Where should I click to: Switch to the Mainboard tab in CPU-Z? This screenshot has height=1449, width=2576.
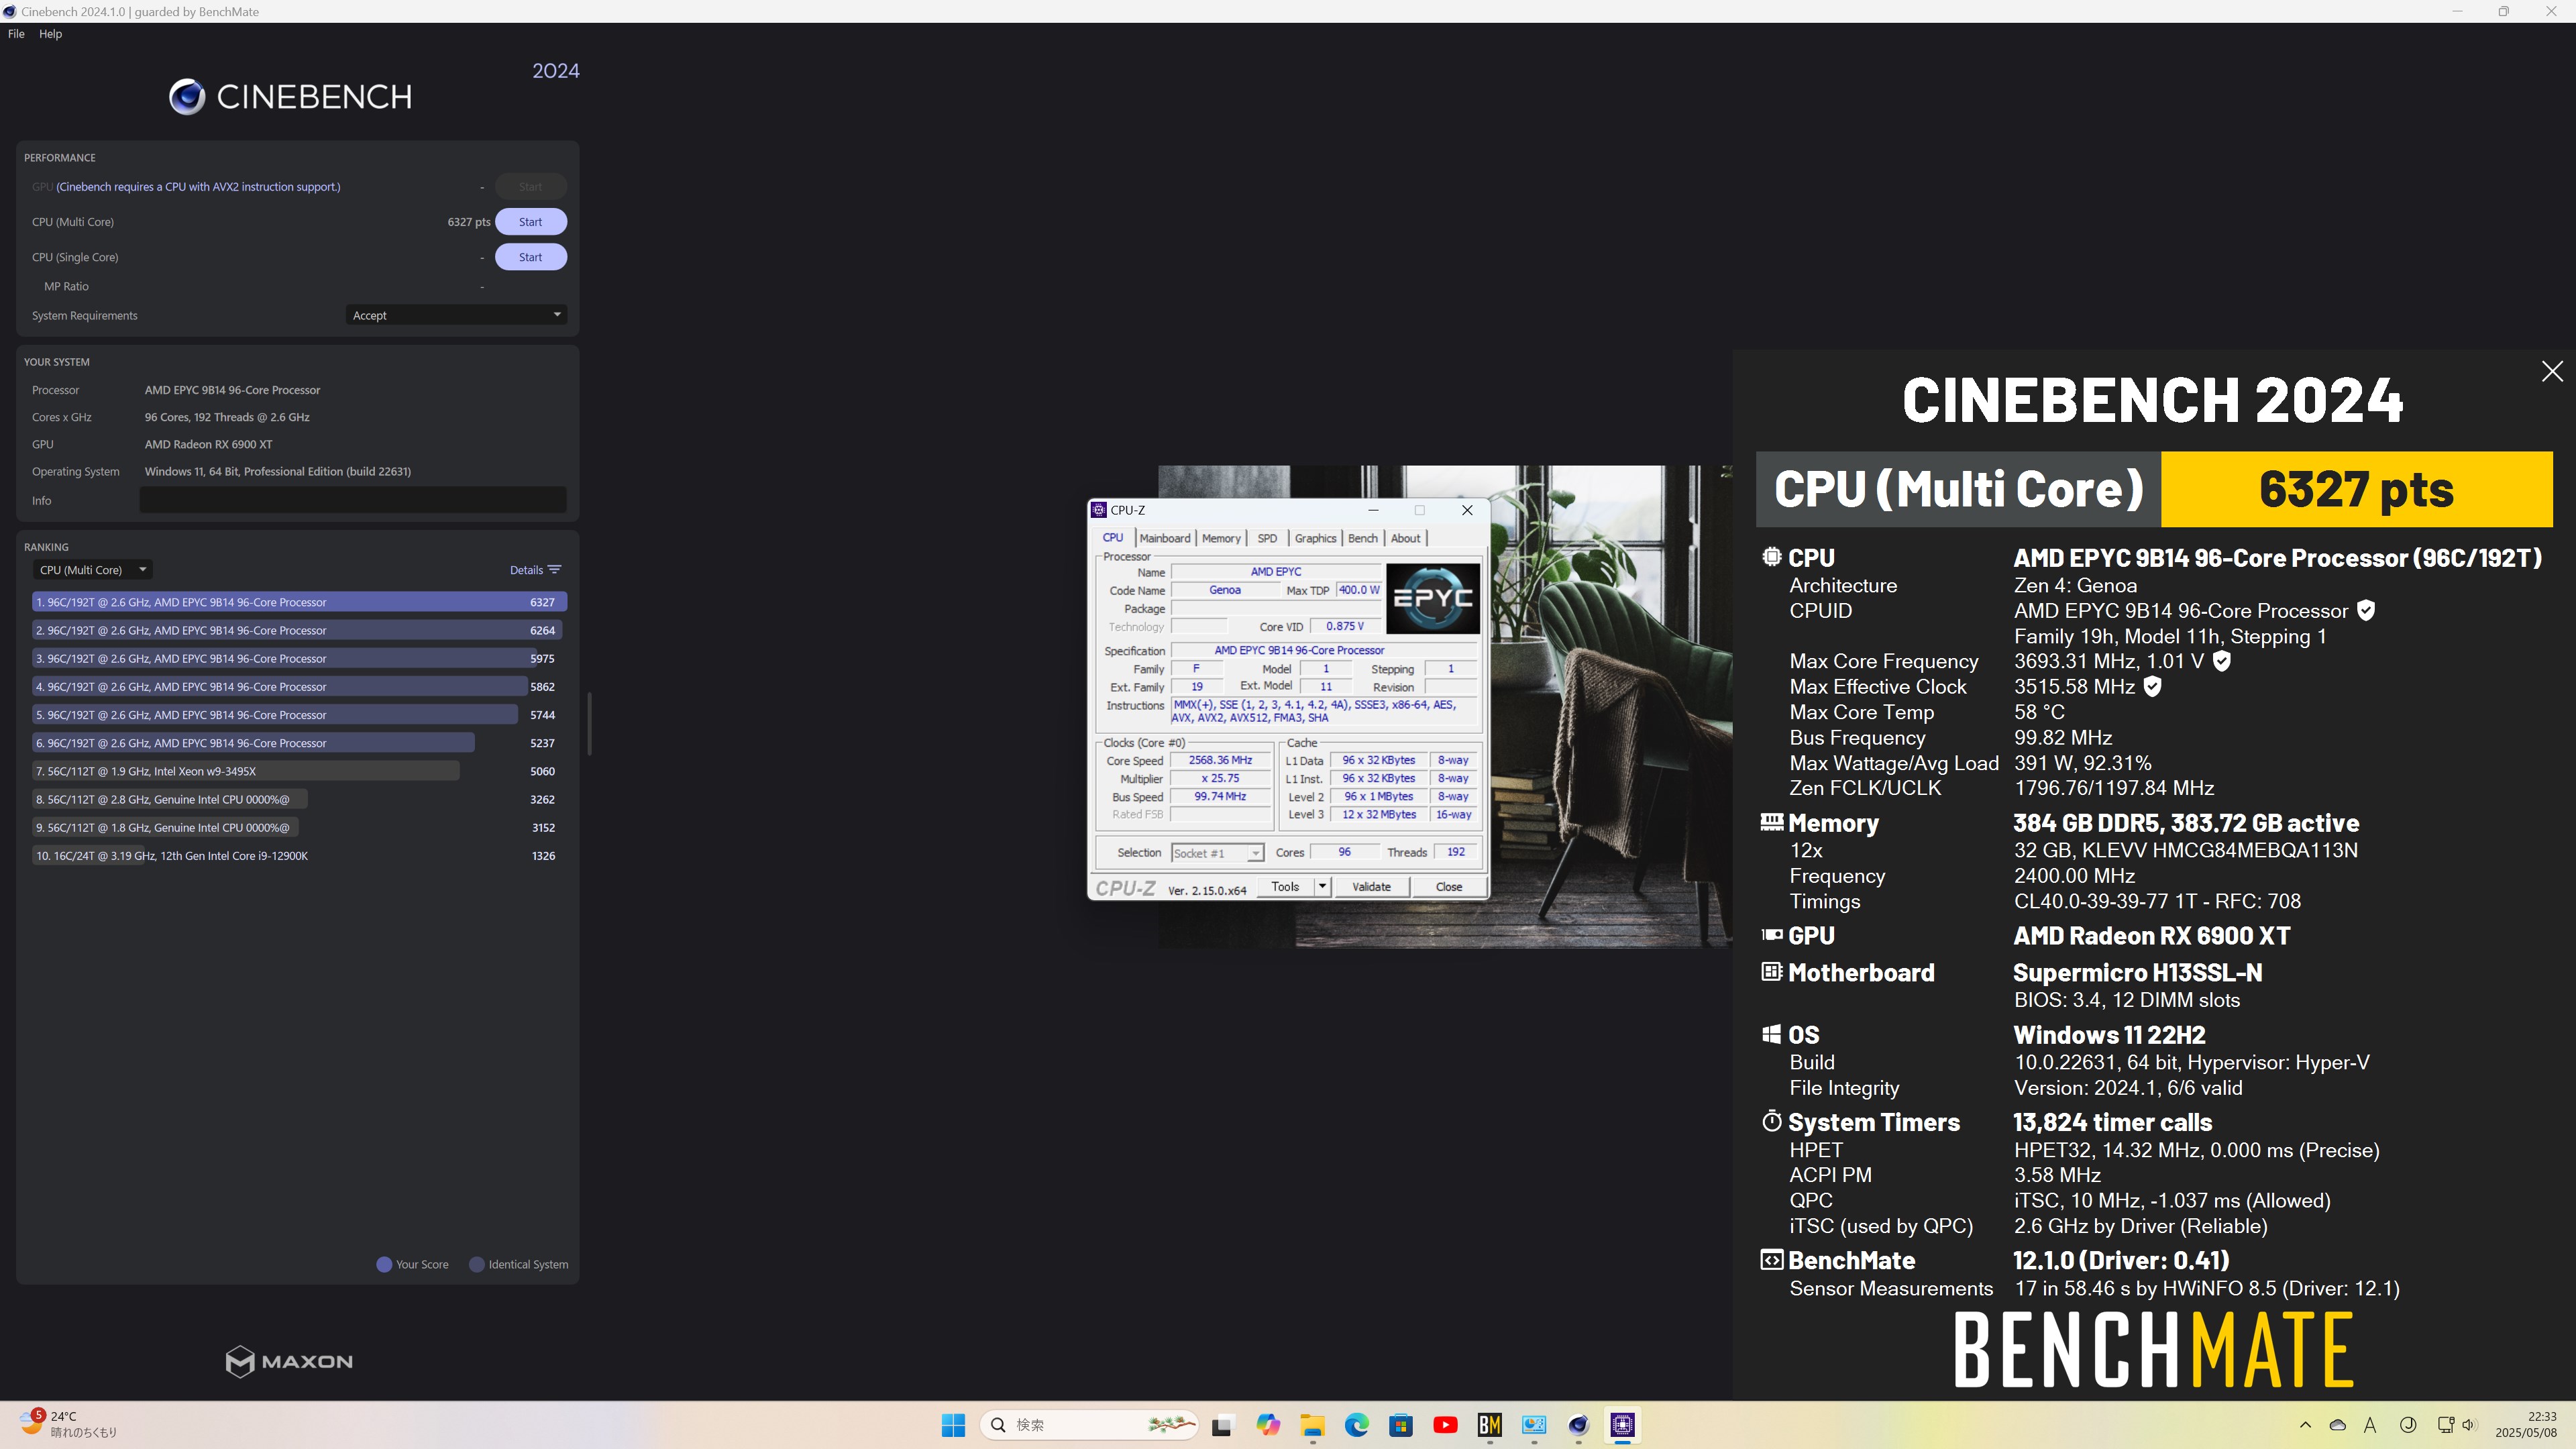point(1164,538)
